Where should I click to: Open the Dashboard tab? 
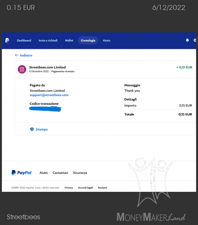(x=24, y=40)
